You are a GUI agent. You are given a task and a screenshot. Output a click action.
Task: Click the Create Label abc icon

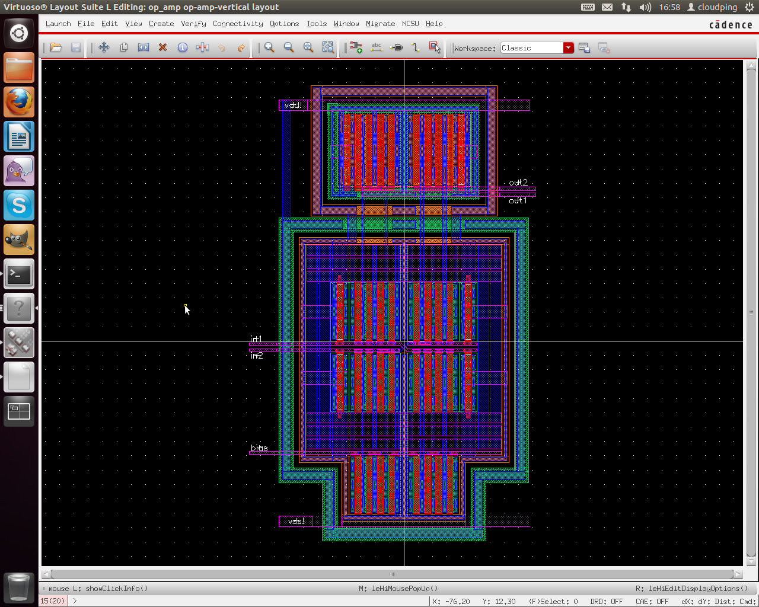377,47
